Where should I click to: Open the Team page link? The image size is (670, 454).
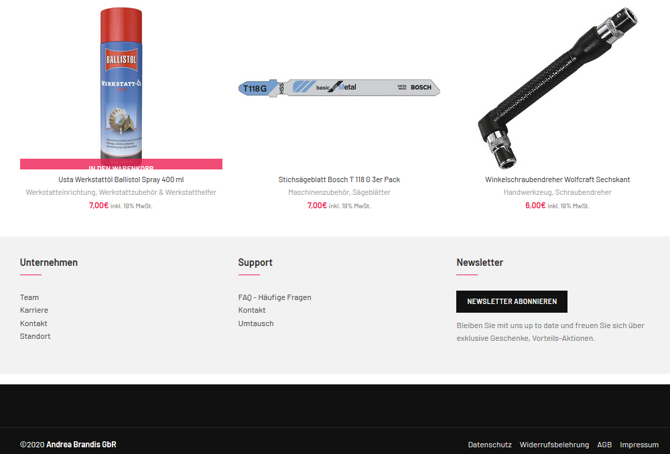(29, 297)
